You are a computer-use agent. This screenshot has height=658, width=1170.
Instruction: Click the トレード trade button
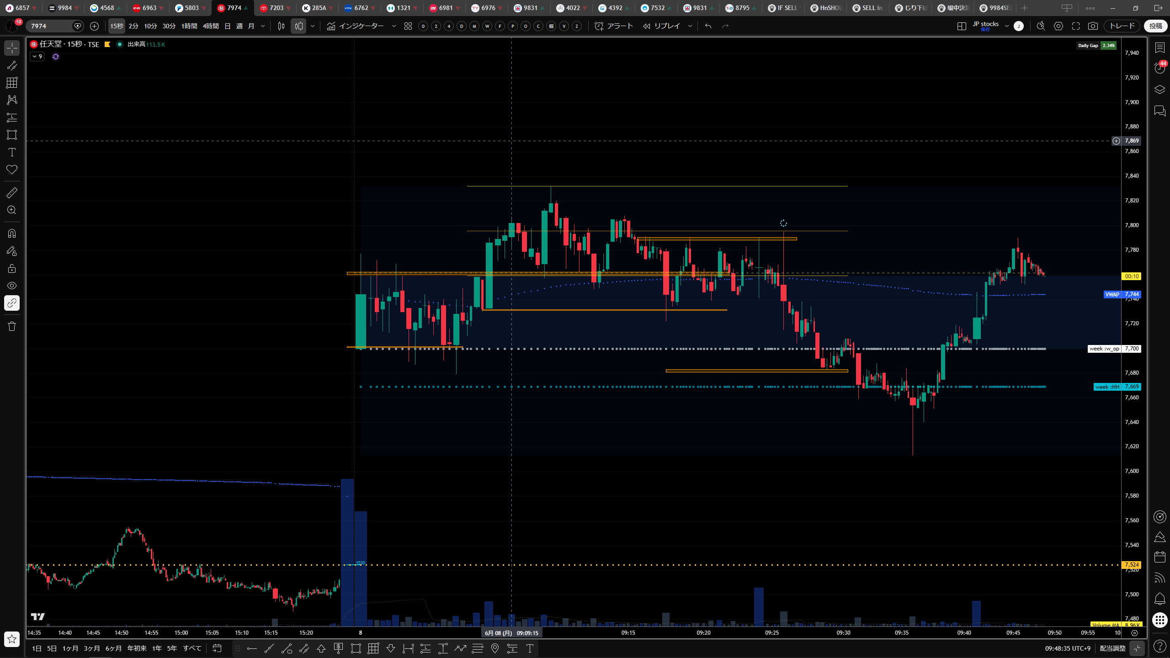click(x=1122, y=26)
